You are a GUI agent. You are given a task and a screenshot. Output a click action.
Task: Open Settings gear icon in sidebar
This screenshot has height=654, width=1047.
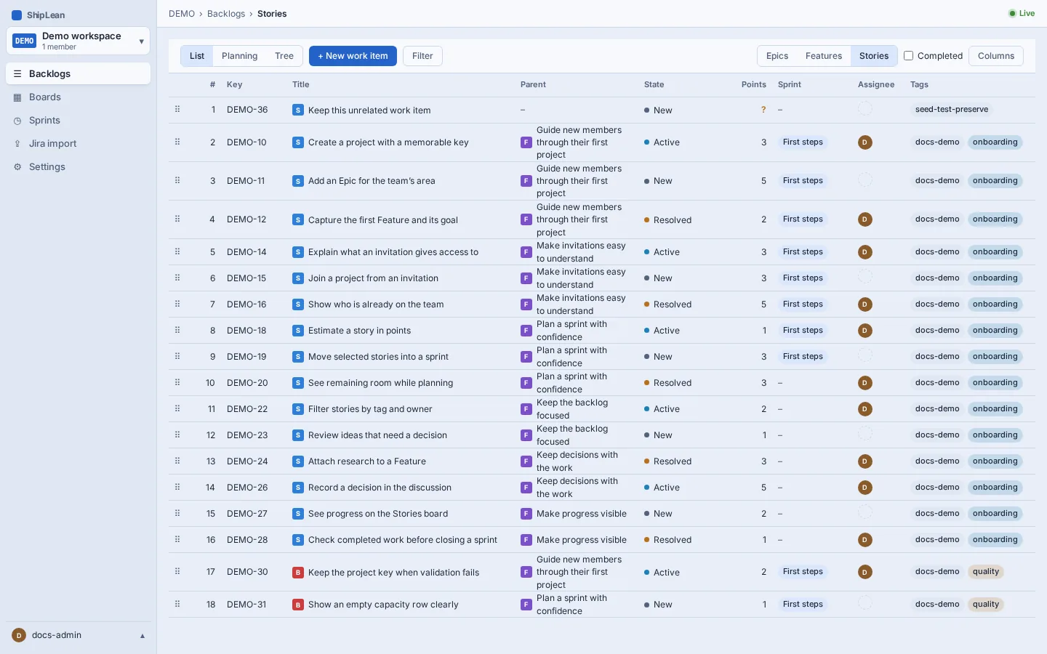click(x=17, y=167)
